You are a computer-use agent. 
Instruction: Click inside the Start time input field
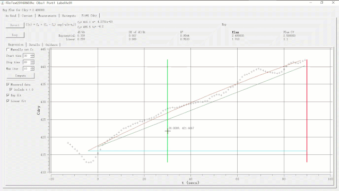pos(27,56)
